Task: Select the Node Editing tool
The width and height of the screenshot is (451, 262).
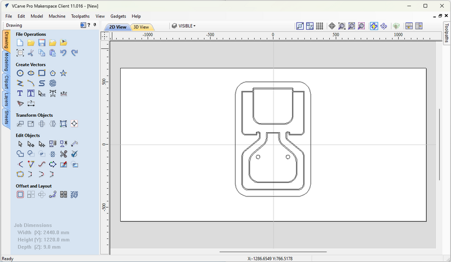Action: coord(31,144)
